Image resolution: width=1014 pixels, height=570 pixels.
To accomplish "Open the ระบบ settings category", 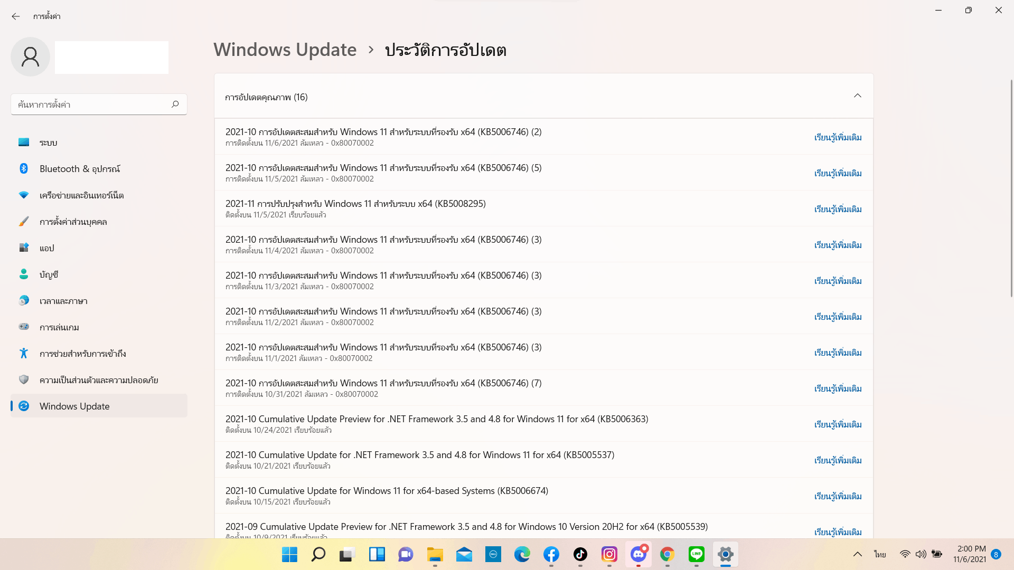I will tap(48, 142).
